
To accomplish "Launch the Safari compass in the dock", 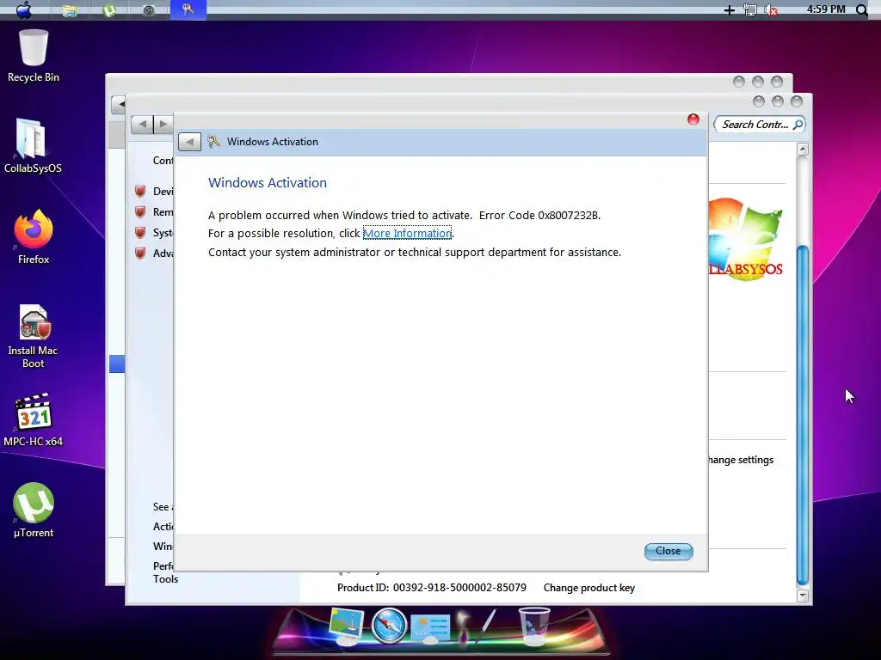I will (389, 626).
